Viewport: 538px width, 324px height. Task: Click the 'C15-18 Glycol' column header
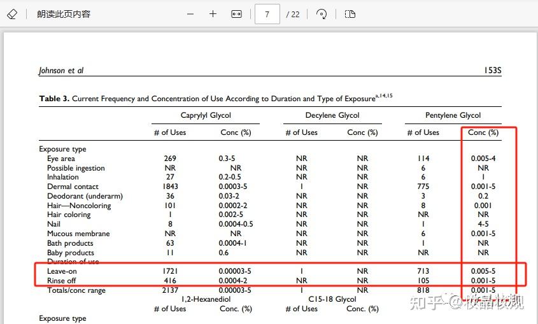coord(332,299)
